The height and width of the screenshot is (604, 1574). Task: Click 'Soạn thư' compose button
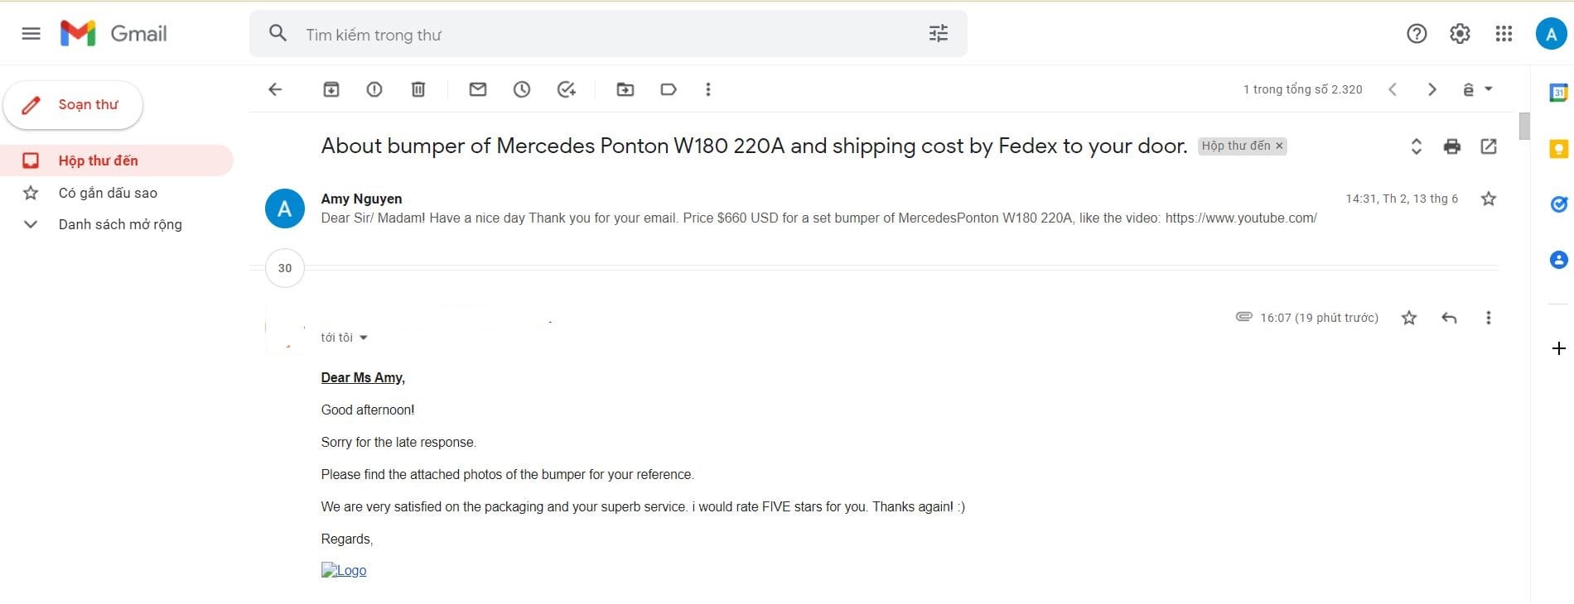coord(74,105)
